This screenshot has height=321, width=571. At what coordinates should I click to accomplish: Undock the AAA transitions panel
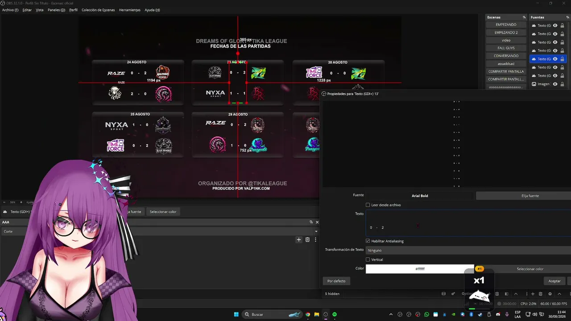pyautogui.click(x=311, y=222)
